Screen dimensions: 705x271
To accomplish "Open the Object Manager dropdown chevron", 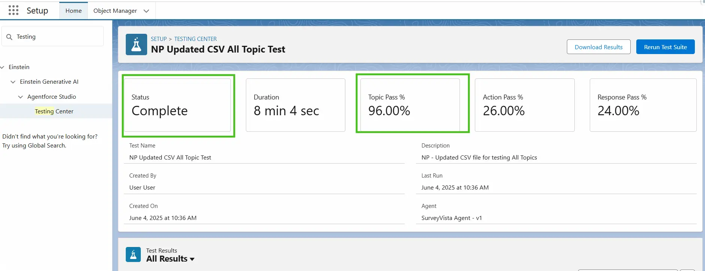I will (146, 11).
